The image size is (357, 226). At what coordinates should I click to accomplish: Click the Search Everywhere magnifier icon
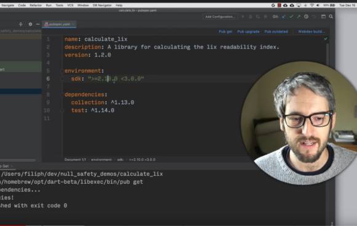(x=331, y=17)
